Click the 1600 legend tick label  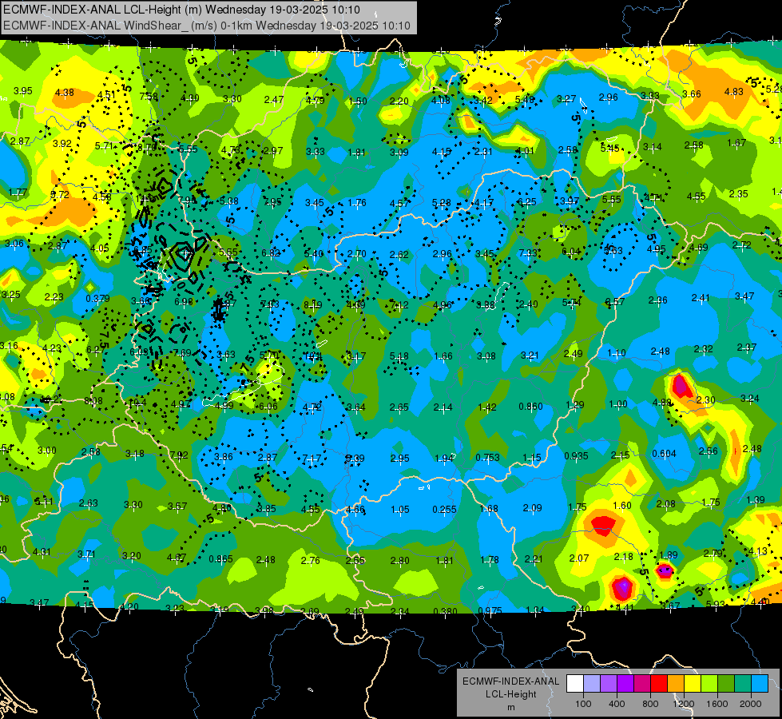pyautogui.click(x=717, y=704)
